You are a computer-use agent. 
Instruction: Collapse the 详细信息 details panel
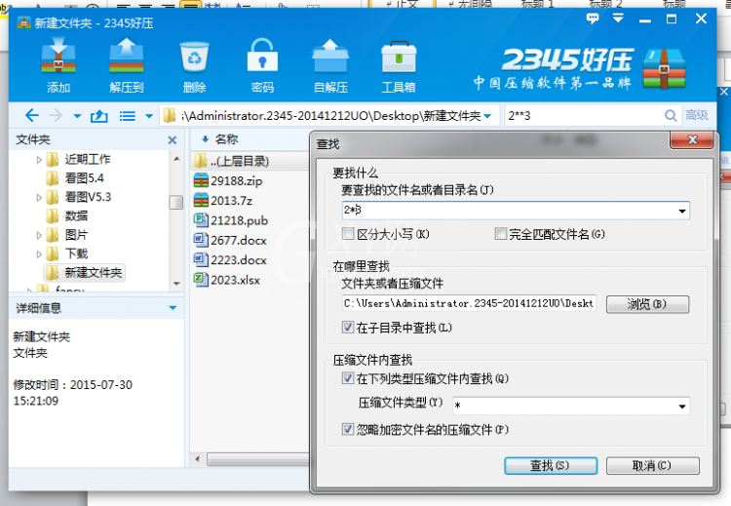click(x=173, y=308)
